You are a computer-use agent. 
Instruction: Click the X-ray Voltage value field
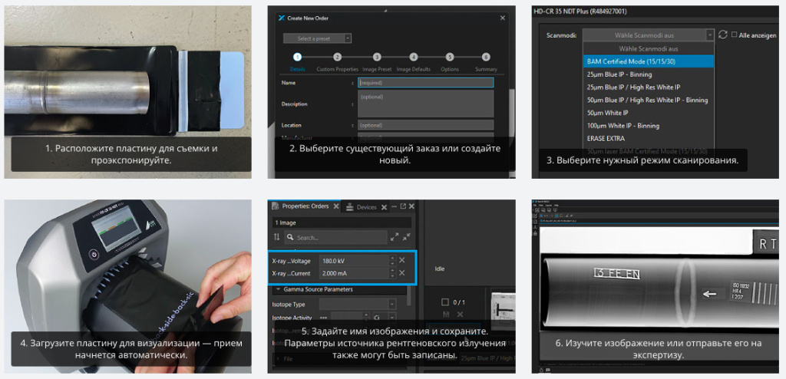(353, 261)
